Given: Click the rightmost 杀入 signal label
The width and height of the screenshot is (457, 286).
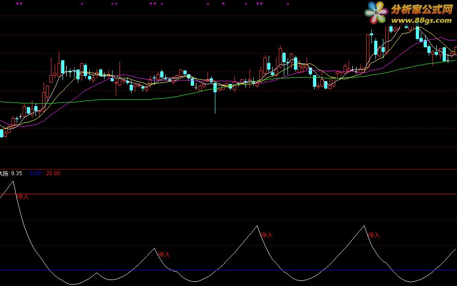Looking at the screenshot, I should 374,235.
